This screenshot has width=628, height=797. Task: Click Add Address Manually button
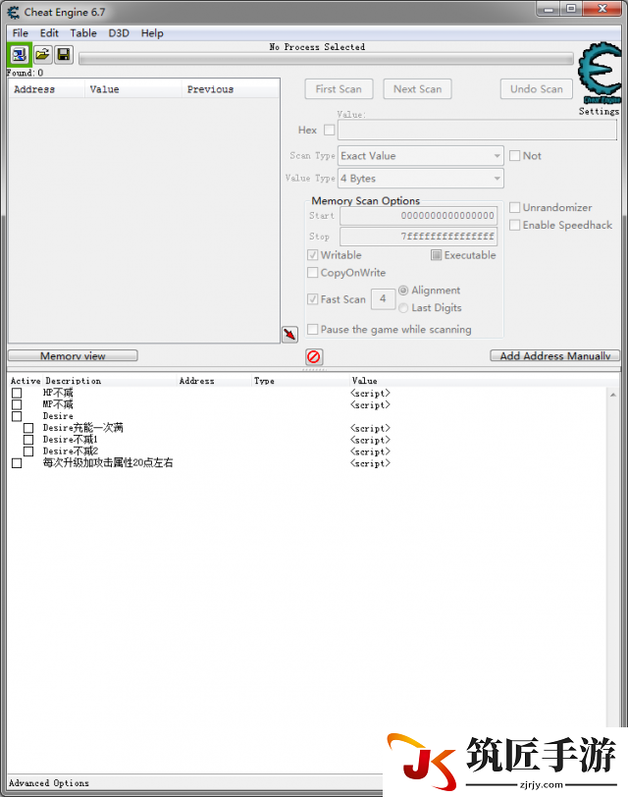point(554,355)
